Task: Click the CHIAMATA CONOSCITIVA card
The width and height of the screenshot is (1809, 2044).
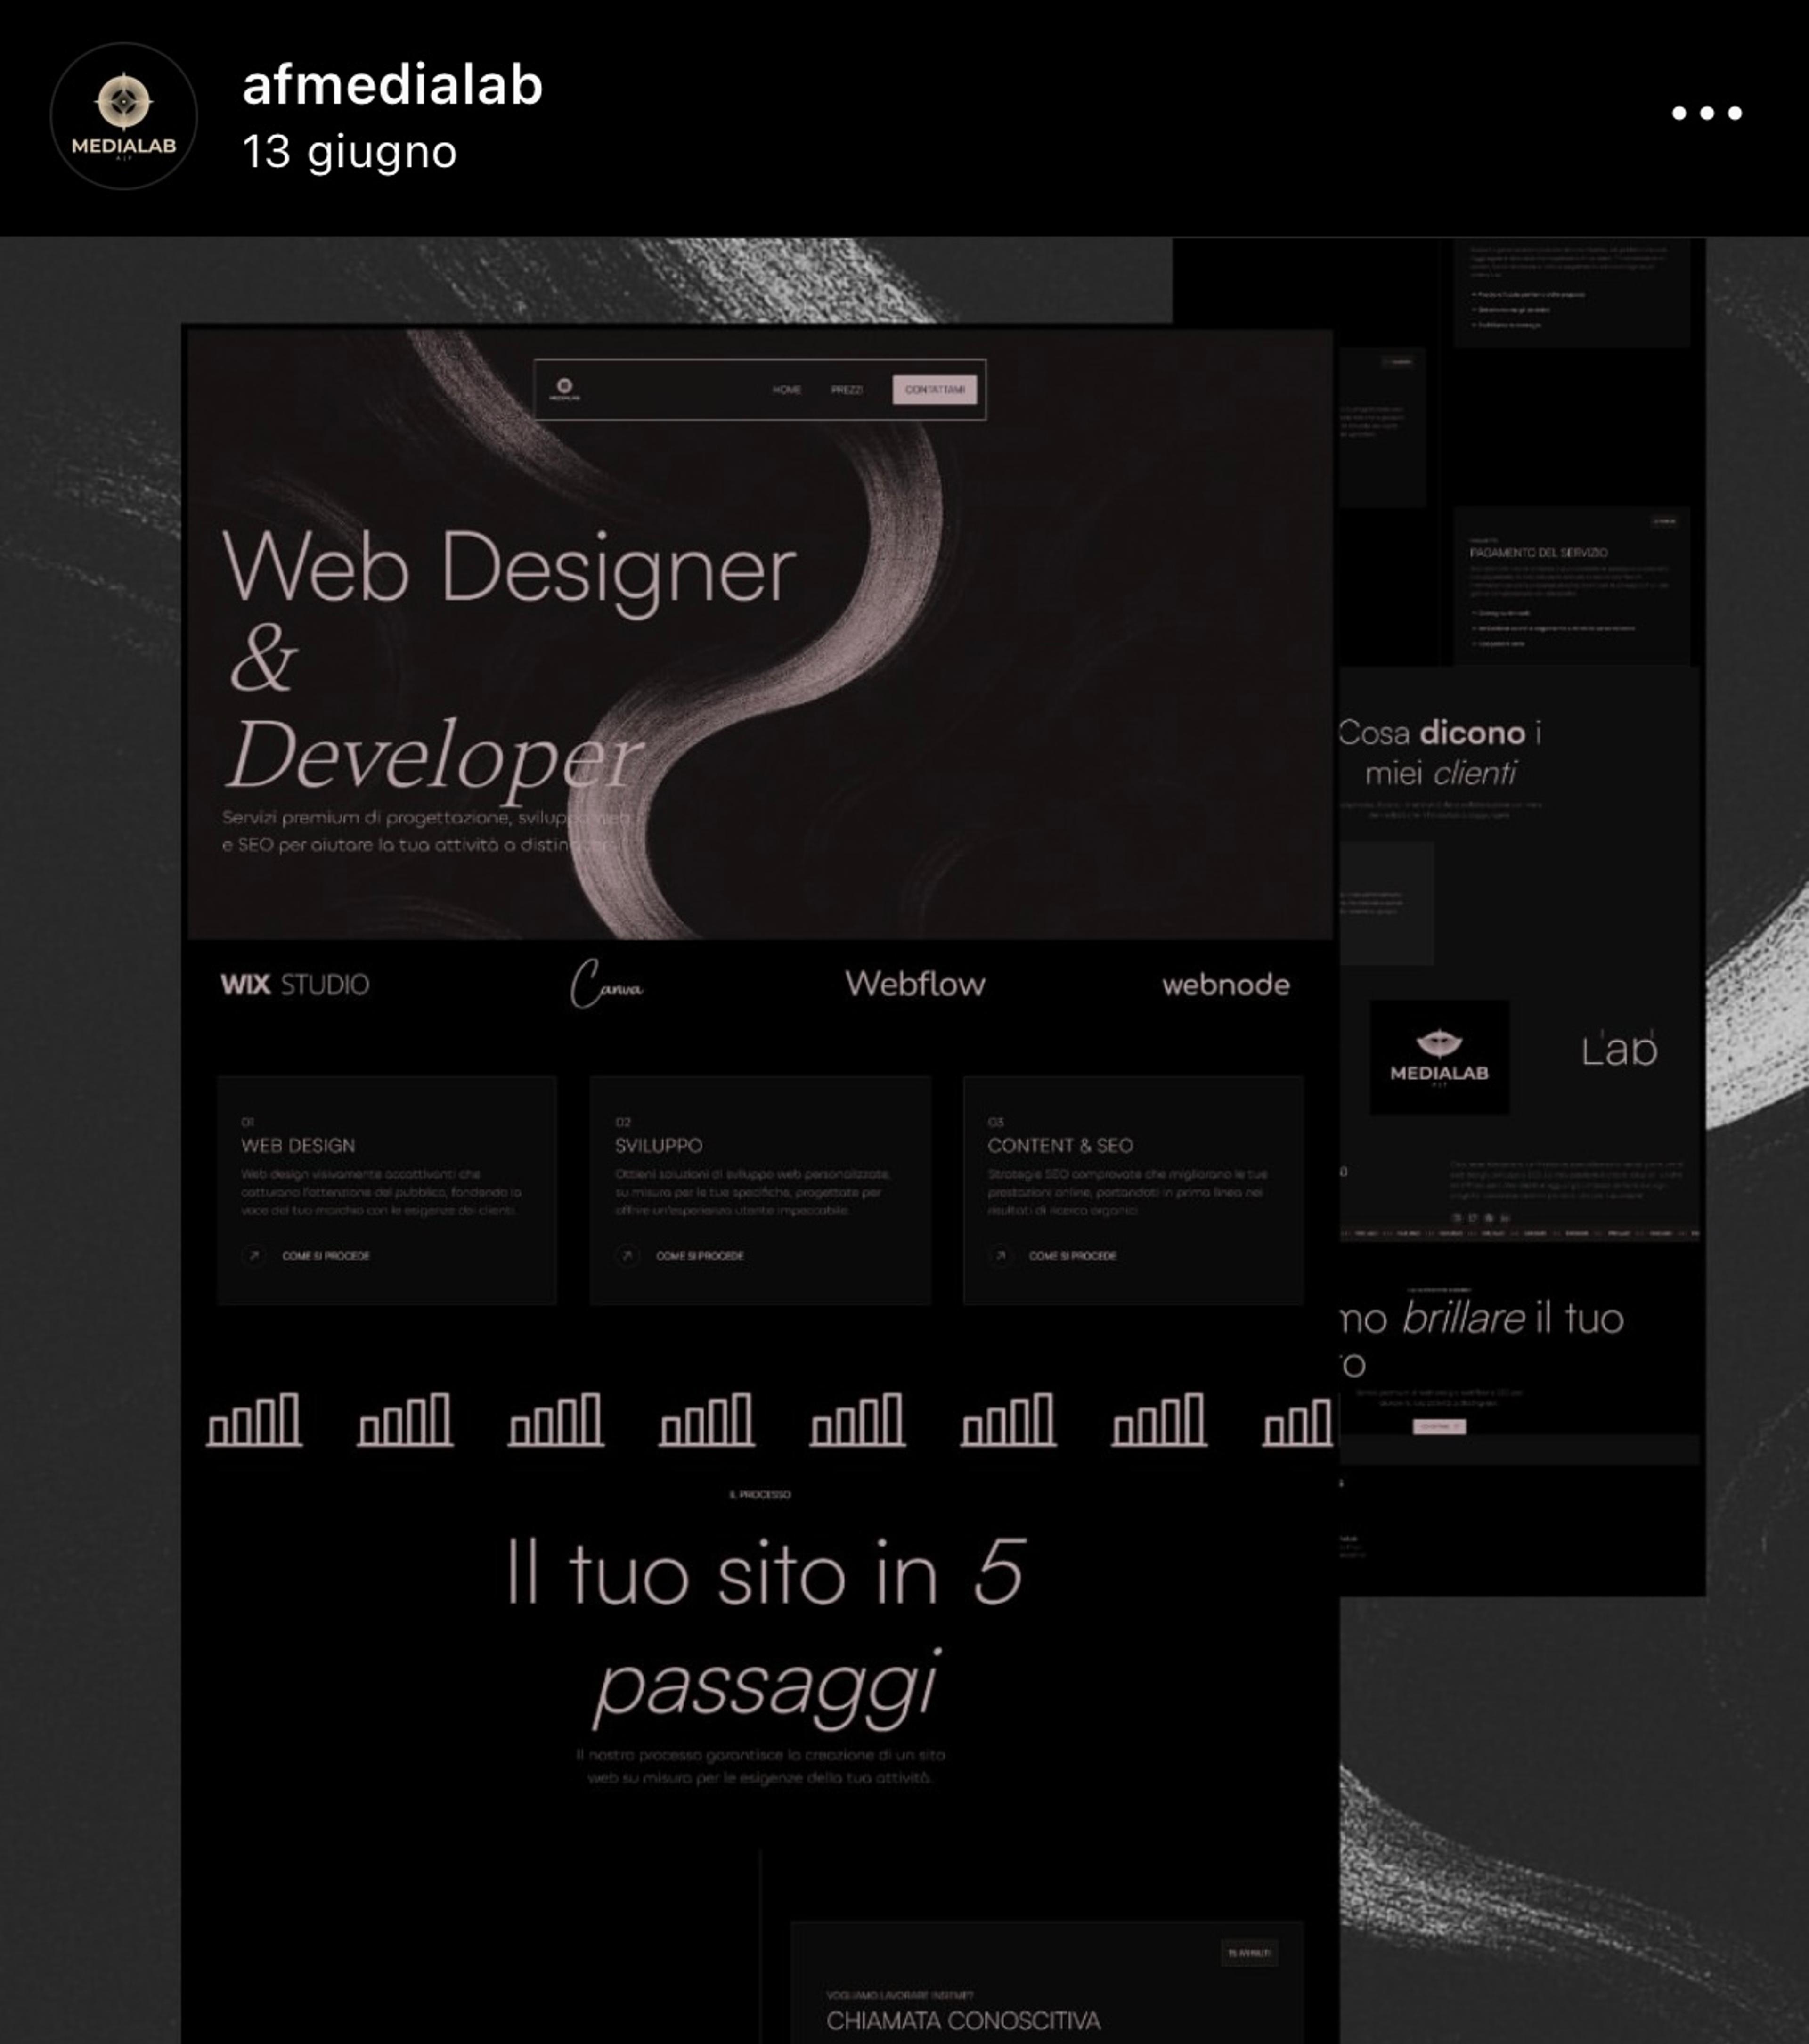Action: click(x=1046, y=1982)
